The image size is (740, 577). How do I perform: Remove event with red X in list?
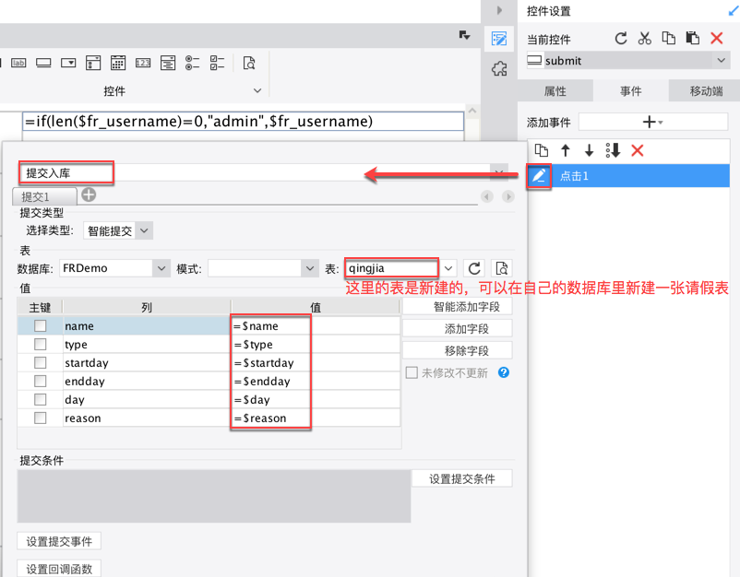[x=637, y=150]
